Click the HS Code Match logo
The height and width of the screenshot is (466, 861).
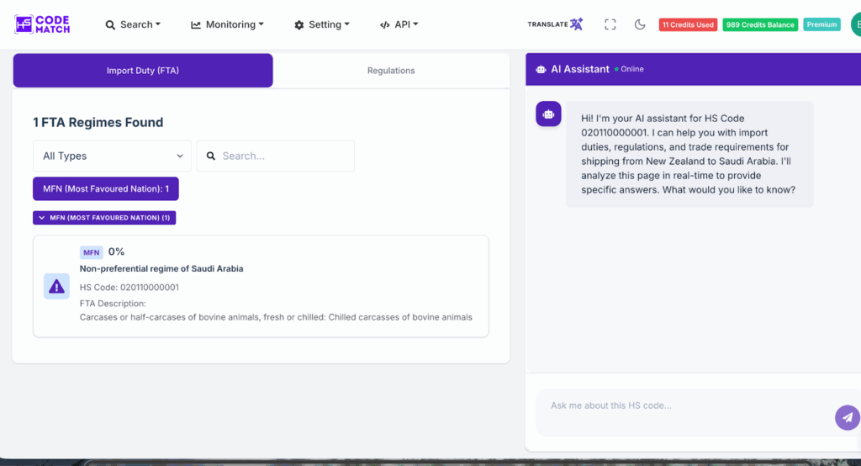(x=42, y=24)
